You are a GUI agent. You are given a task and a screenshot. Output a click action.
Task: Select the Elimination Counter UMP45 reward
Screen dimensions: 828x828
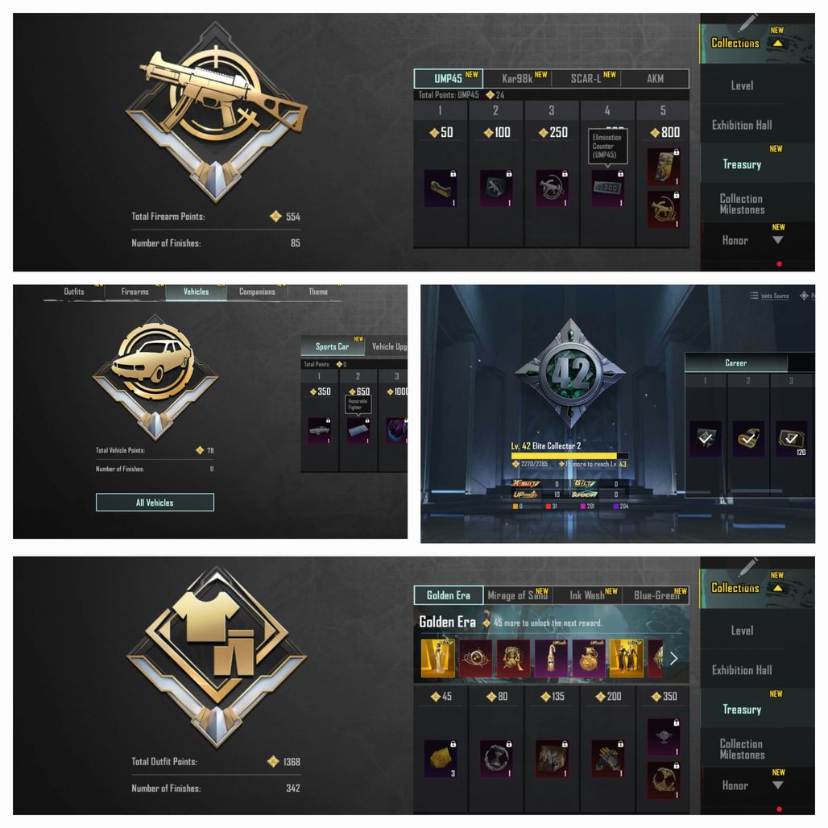coord(608,188)
